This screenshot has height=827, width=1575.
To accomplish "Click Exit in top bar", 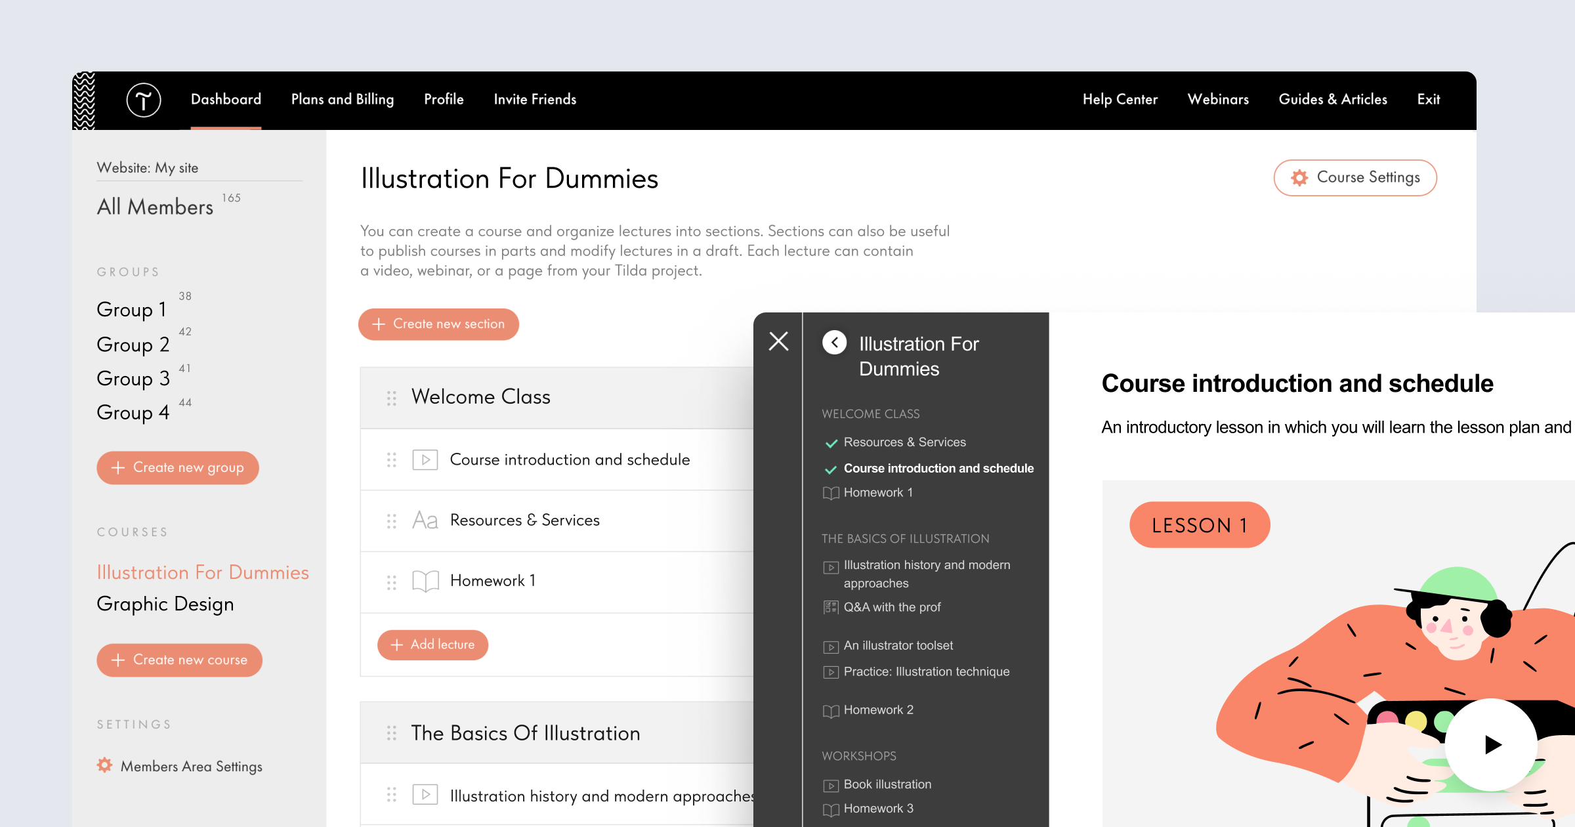I will 1429,99.
